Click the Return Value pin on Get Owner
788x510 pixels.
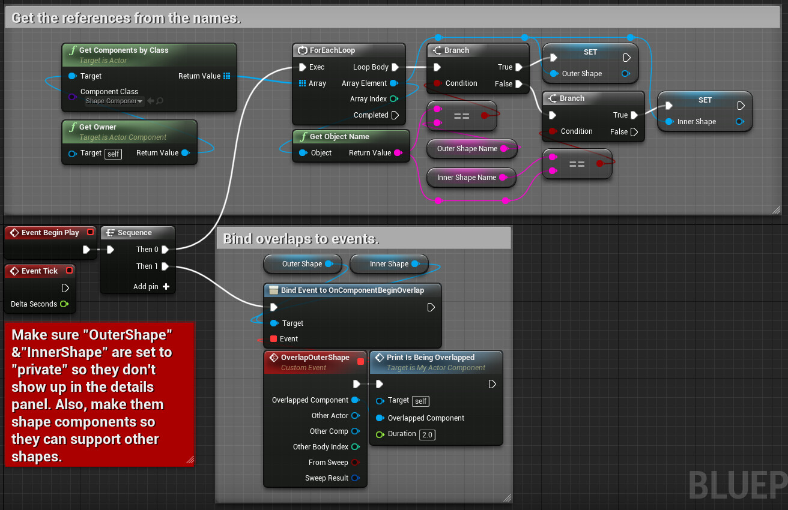[185, 153]
